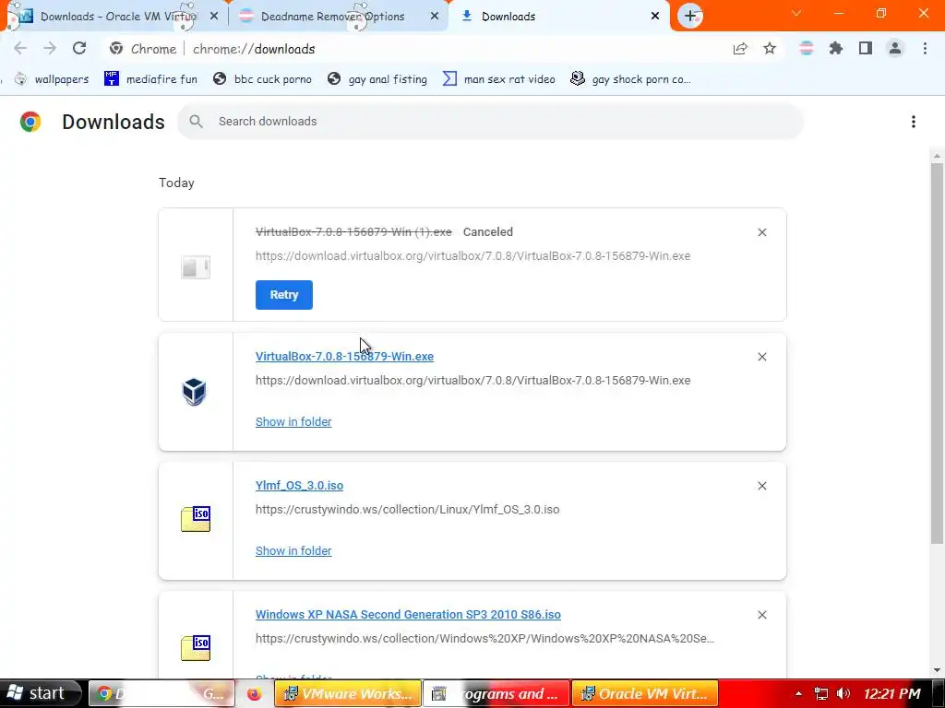Screen dimensions: 945x708
Task: Open a new tab with plus button
Action: 690,17
